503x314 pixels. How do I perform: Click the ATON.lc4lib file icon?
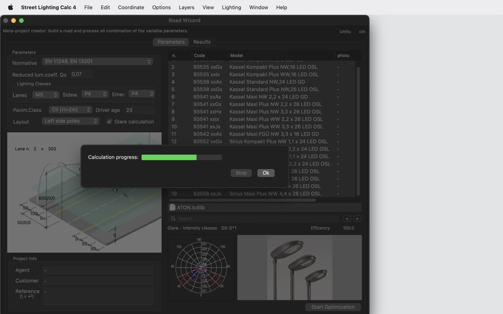(172, 207)
